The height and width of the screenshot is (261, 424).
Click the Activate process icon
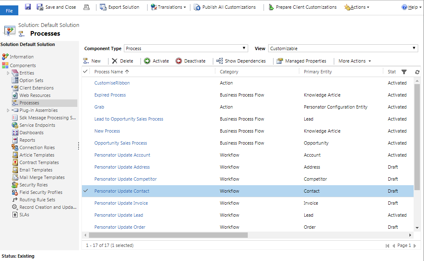(147, 61)
